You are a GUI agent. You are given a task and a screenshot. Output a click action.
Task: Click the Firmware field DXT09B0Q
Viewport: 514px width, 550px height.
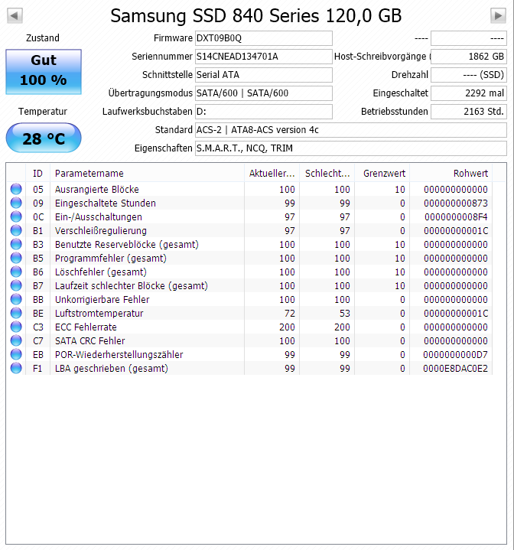pyautogui.click(x=264, y=38)
